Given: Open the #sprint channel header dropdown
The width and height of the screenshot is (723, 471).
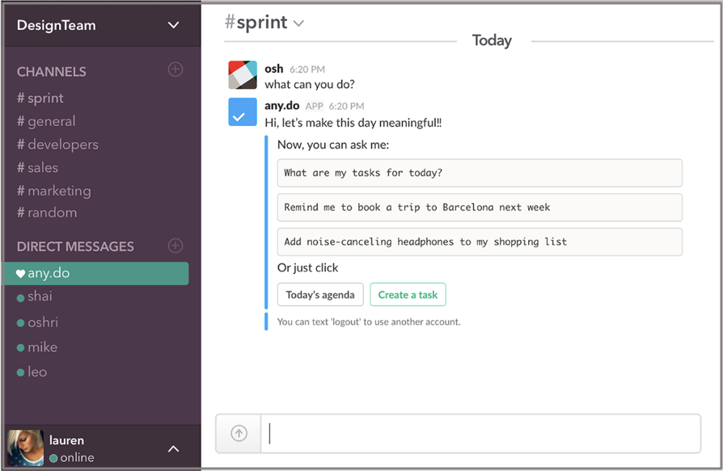Looking at the screenshot, I should (x=298, y=23).
